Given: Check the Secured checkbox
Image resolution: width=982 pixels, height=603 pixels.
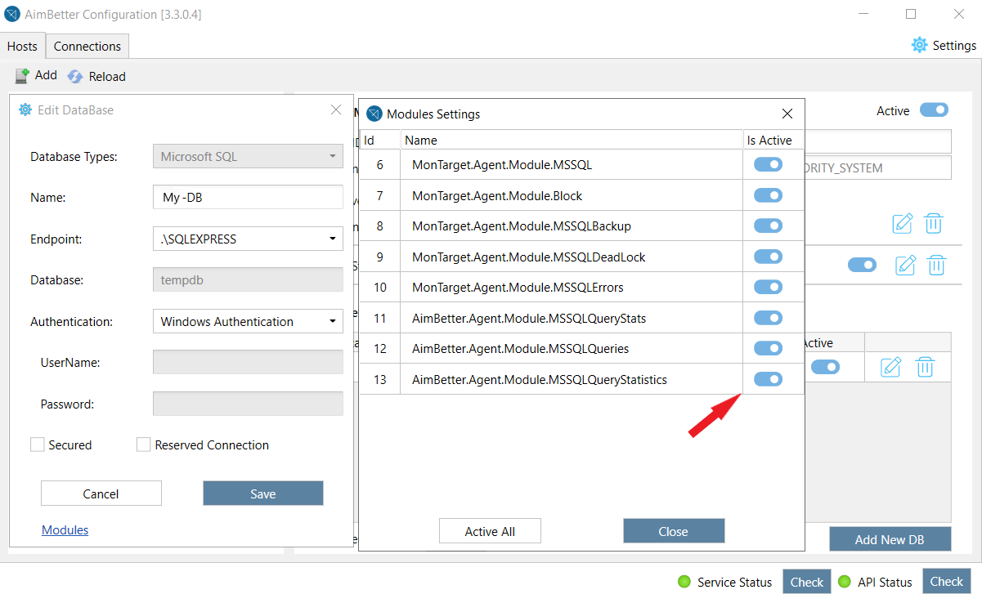Looking at the screenshot, I should point(37,444).
